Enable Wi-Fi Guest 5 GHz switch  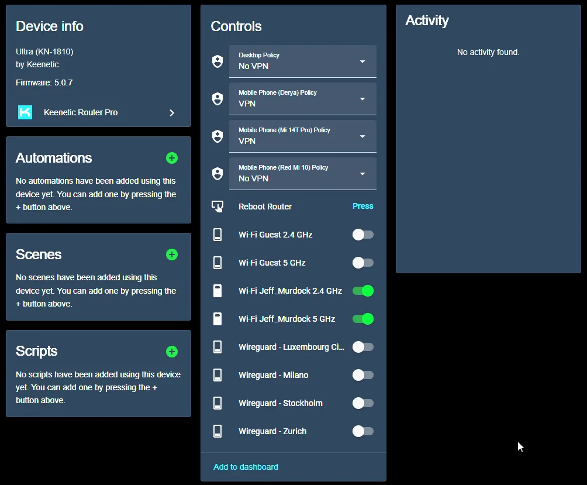(362, 263)
